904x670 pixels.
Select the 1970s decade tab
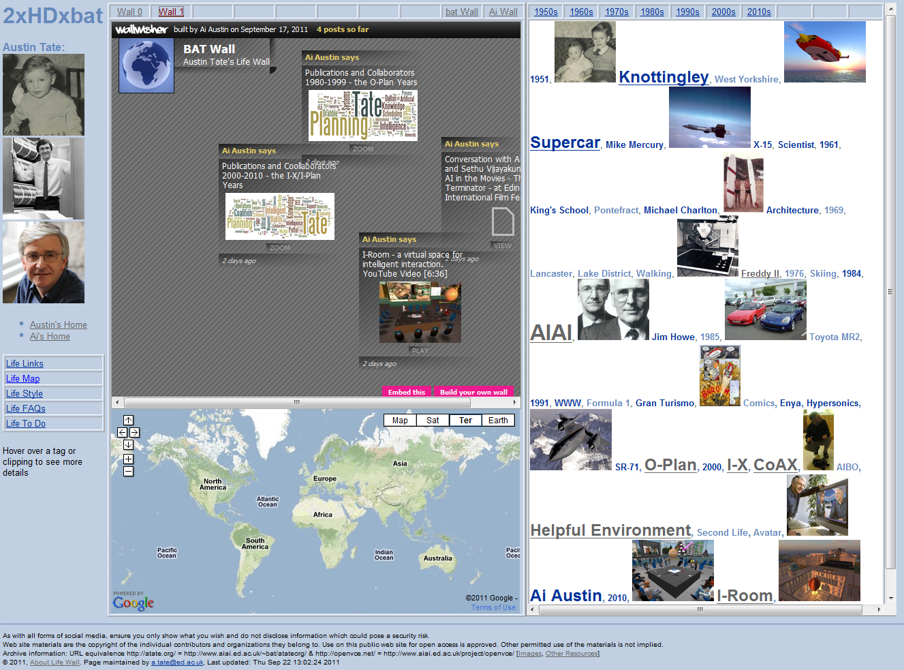click(x=617, y=12)
